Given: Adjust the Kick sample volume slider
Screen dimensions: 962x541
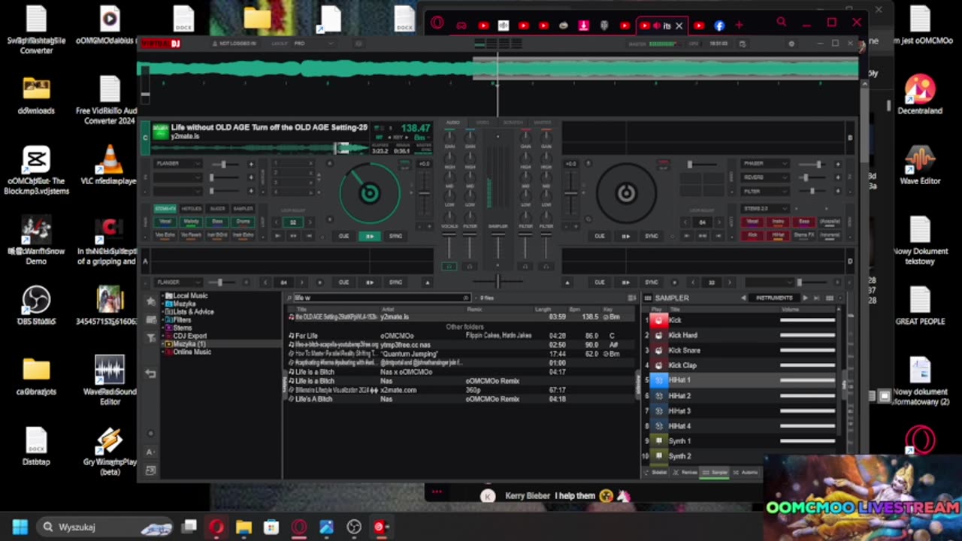Looking at the screenshot, I should (x=807, y=320).
